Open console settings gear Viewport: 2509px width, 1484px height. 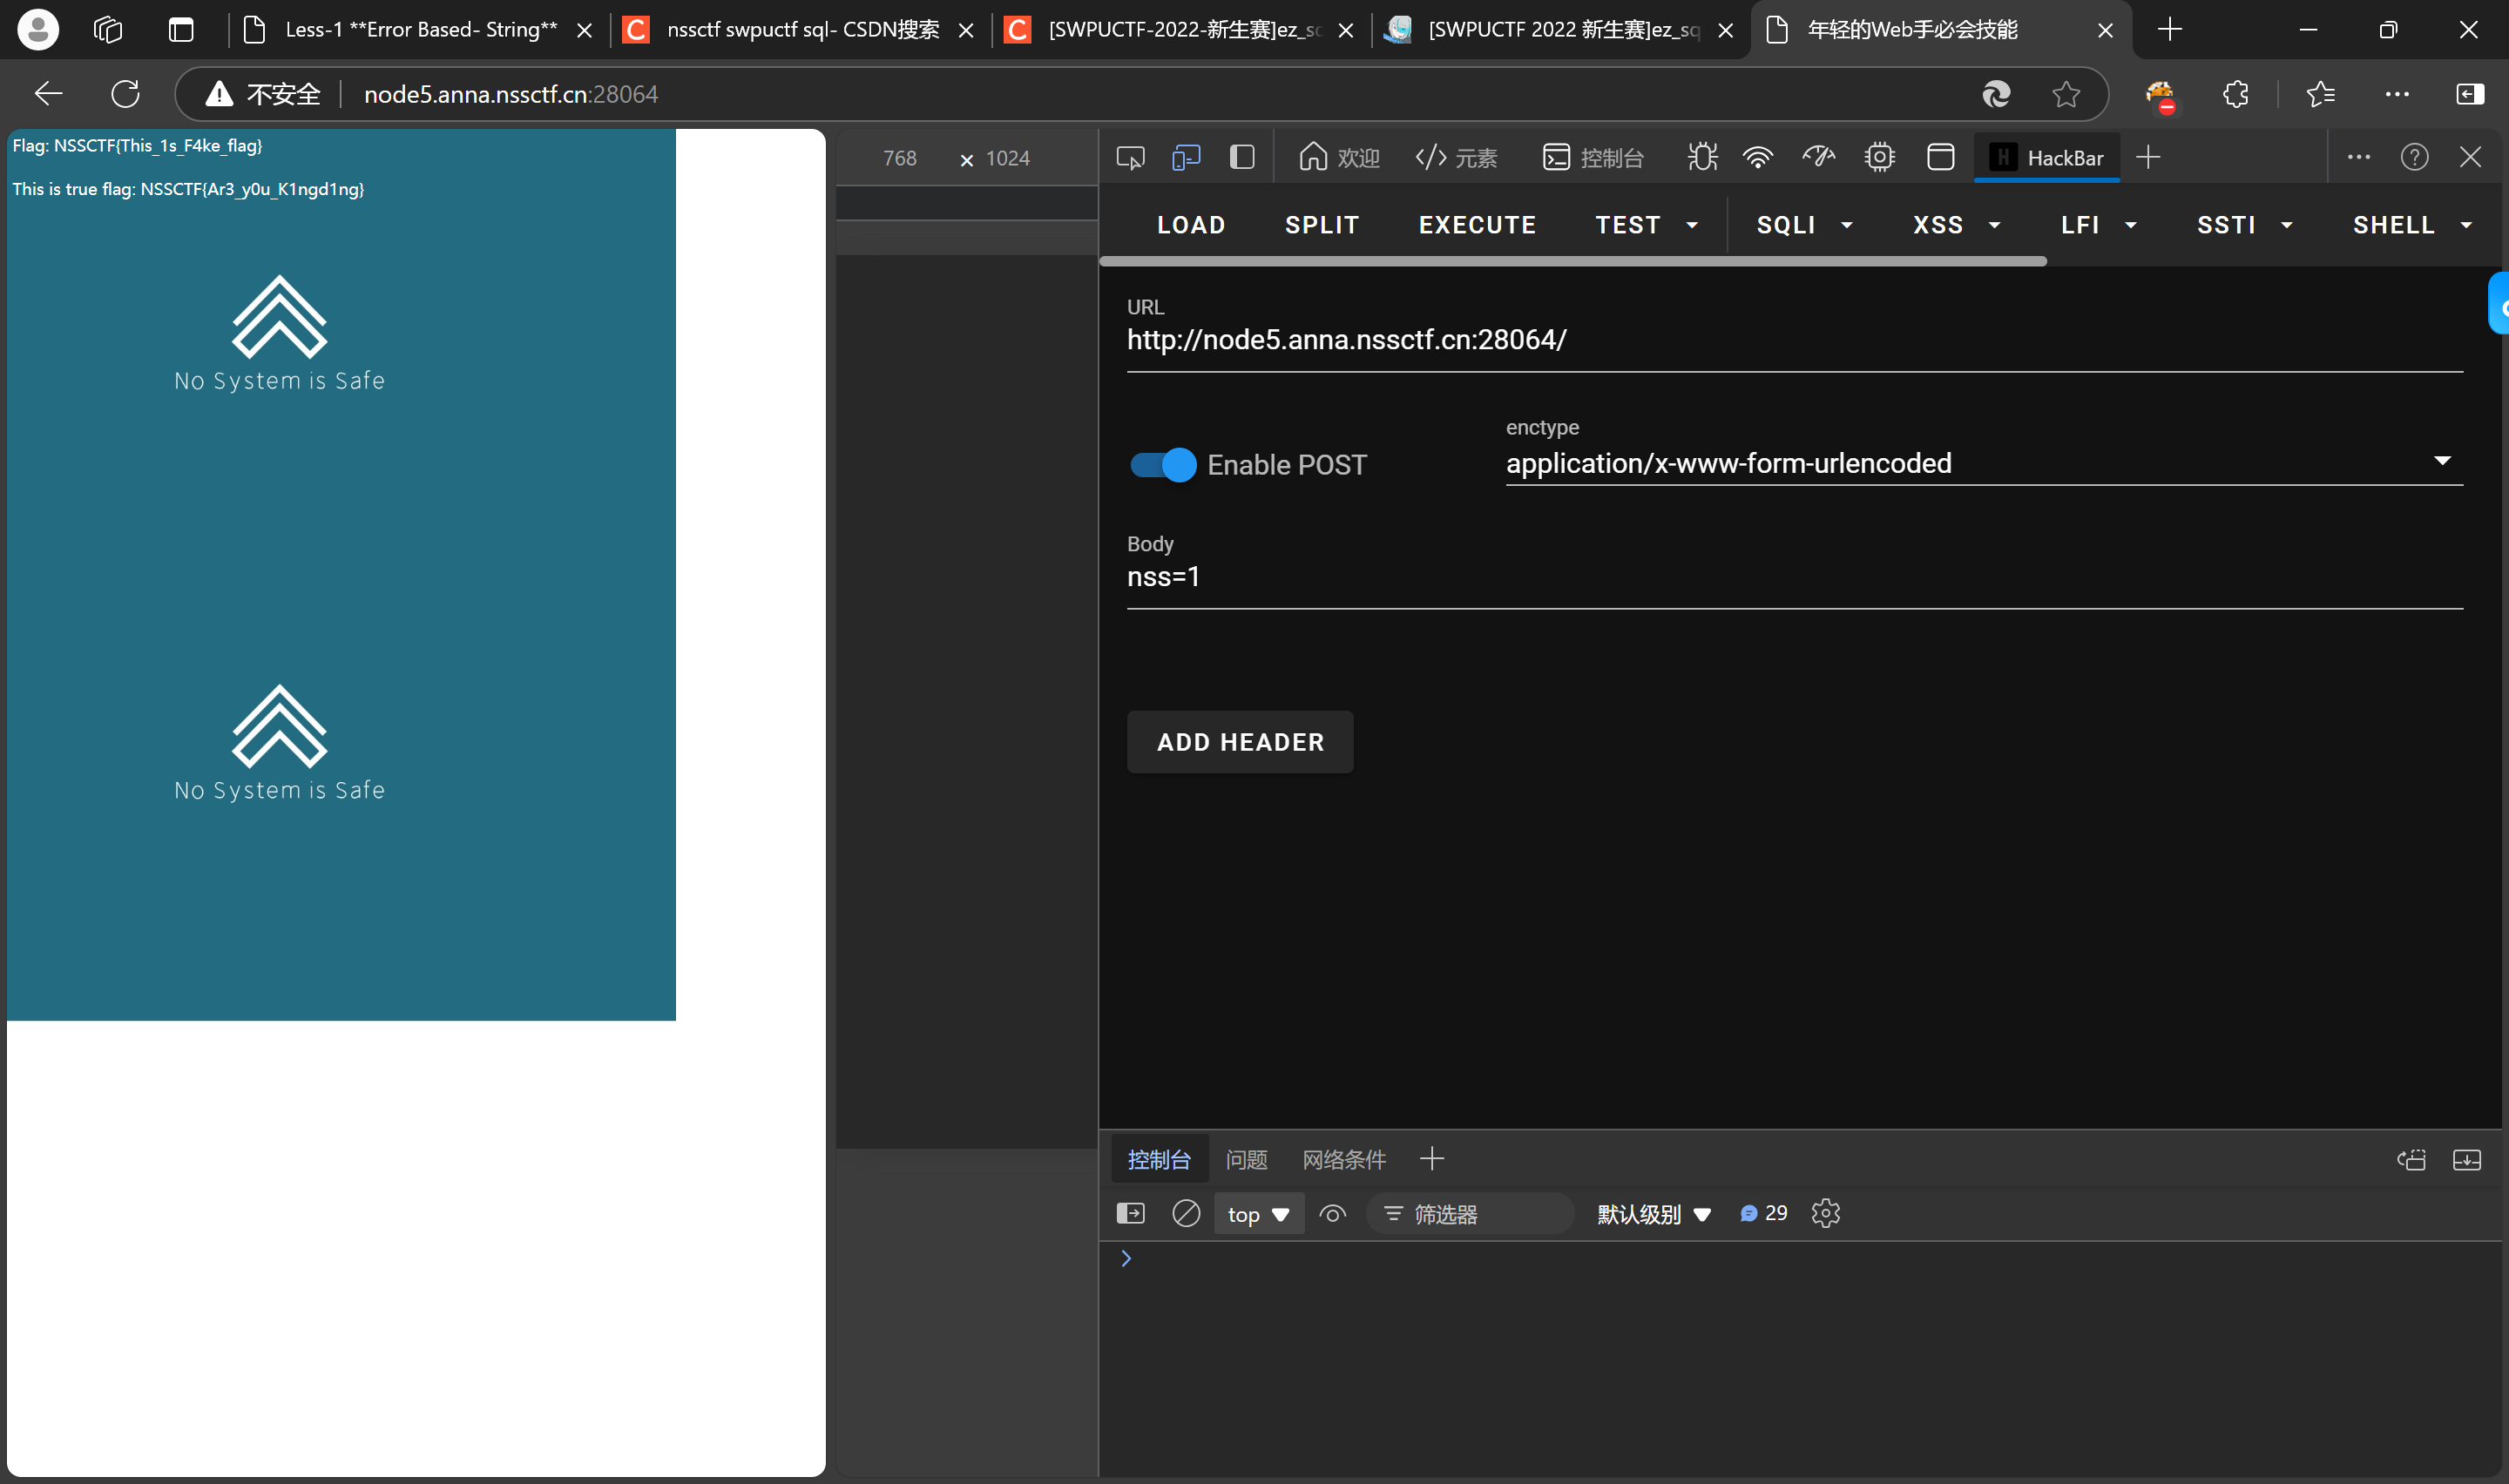[1825, 1214]
